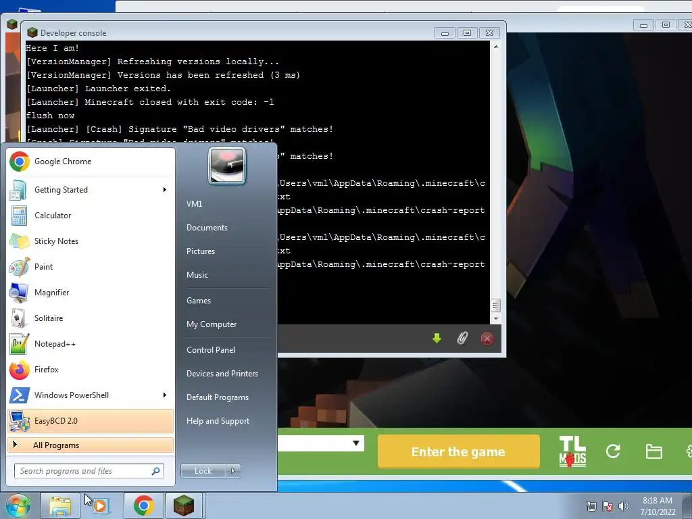The height and width of the screenshot is (519, 692).
Task: Open Windows Explorer from the taskbar
Action: tap(60, 505)
